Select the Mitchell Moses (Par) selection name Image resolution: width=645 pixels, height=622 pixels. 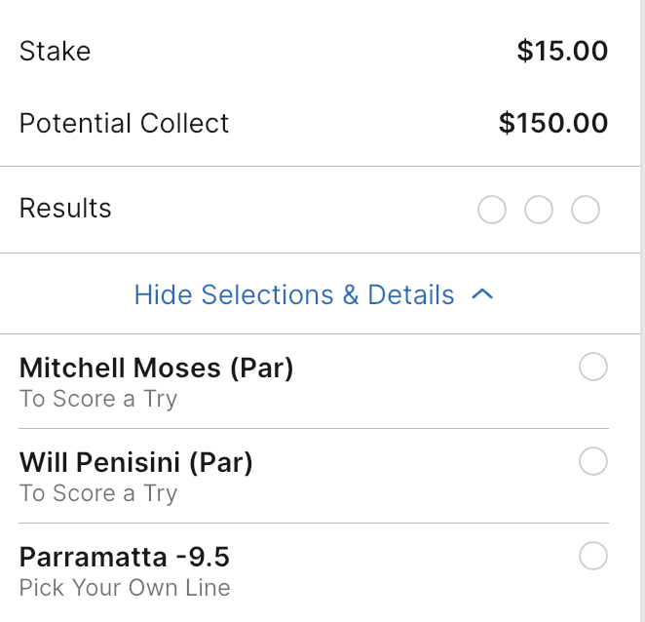click(156, 368)
